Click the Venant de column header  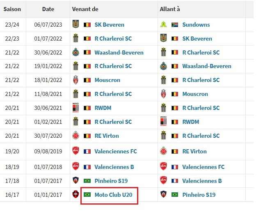(85, 9)
